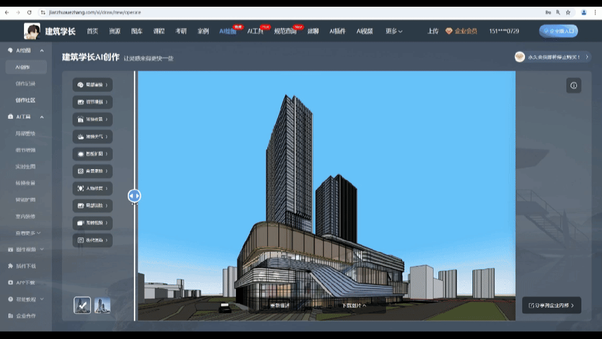This screenshot has height=339, width=602.
Task: Open AI插件 in the top navigation
Action: pyautogui.click(x=338, y=31)
